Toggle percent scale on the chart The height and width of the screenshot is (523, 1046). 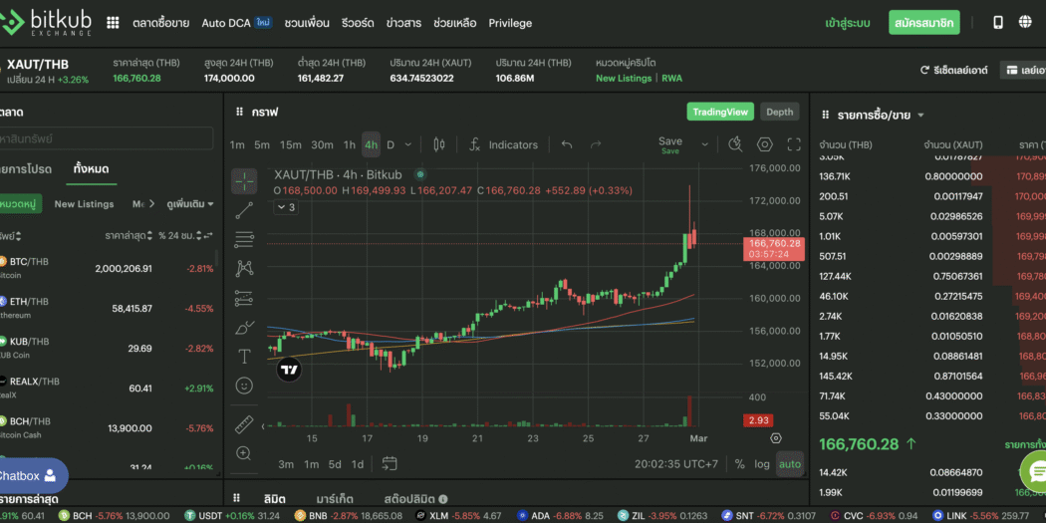tap(739, 464)
